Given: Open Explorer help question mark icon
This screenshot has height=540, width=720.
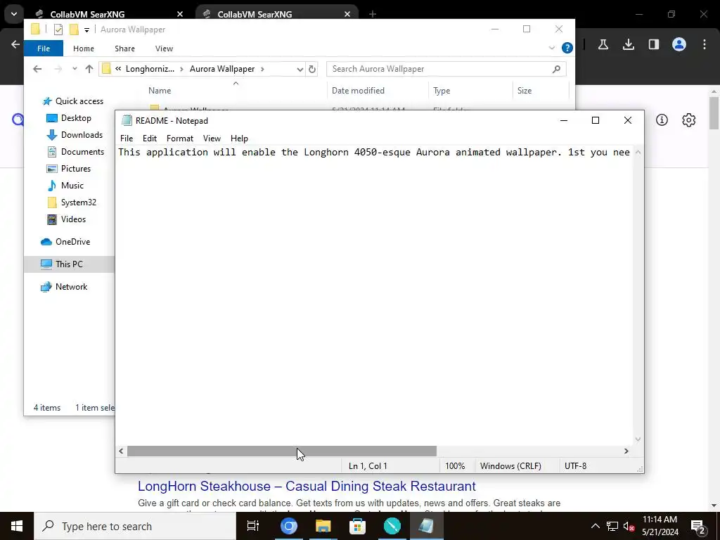Looking at the screenshot, I should coord(567,48).
